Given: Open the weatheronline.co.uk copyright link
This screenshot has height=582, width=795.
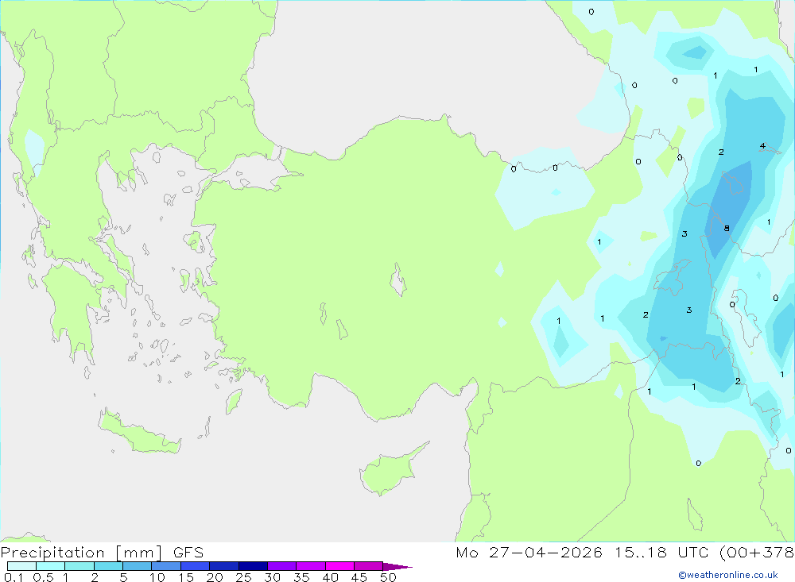Looking at the screenshot, I should click(728, 575).
